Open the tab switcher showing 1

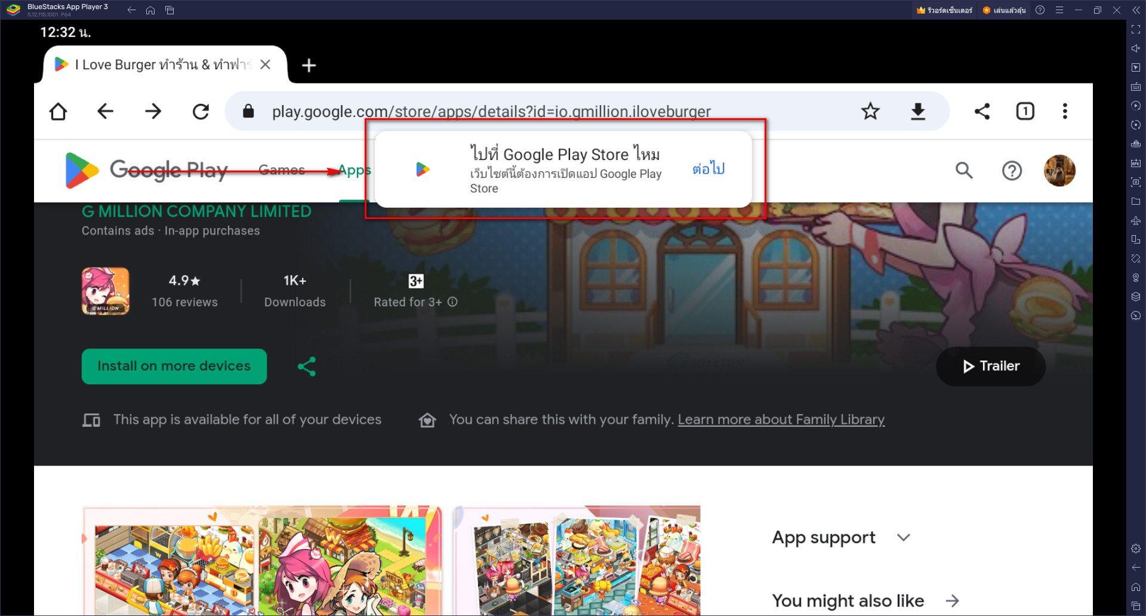(1025, 111)
